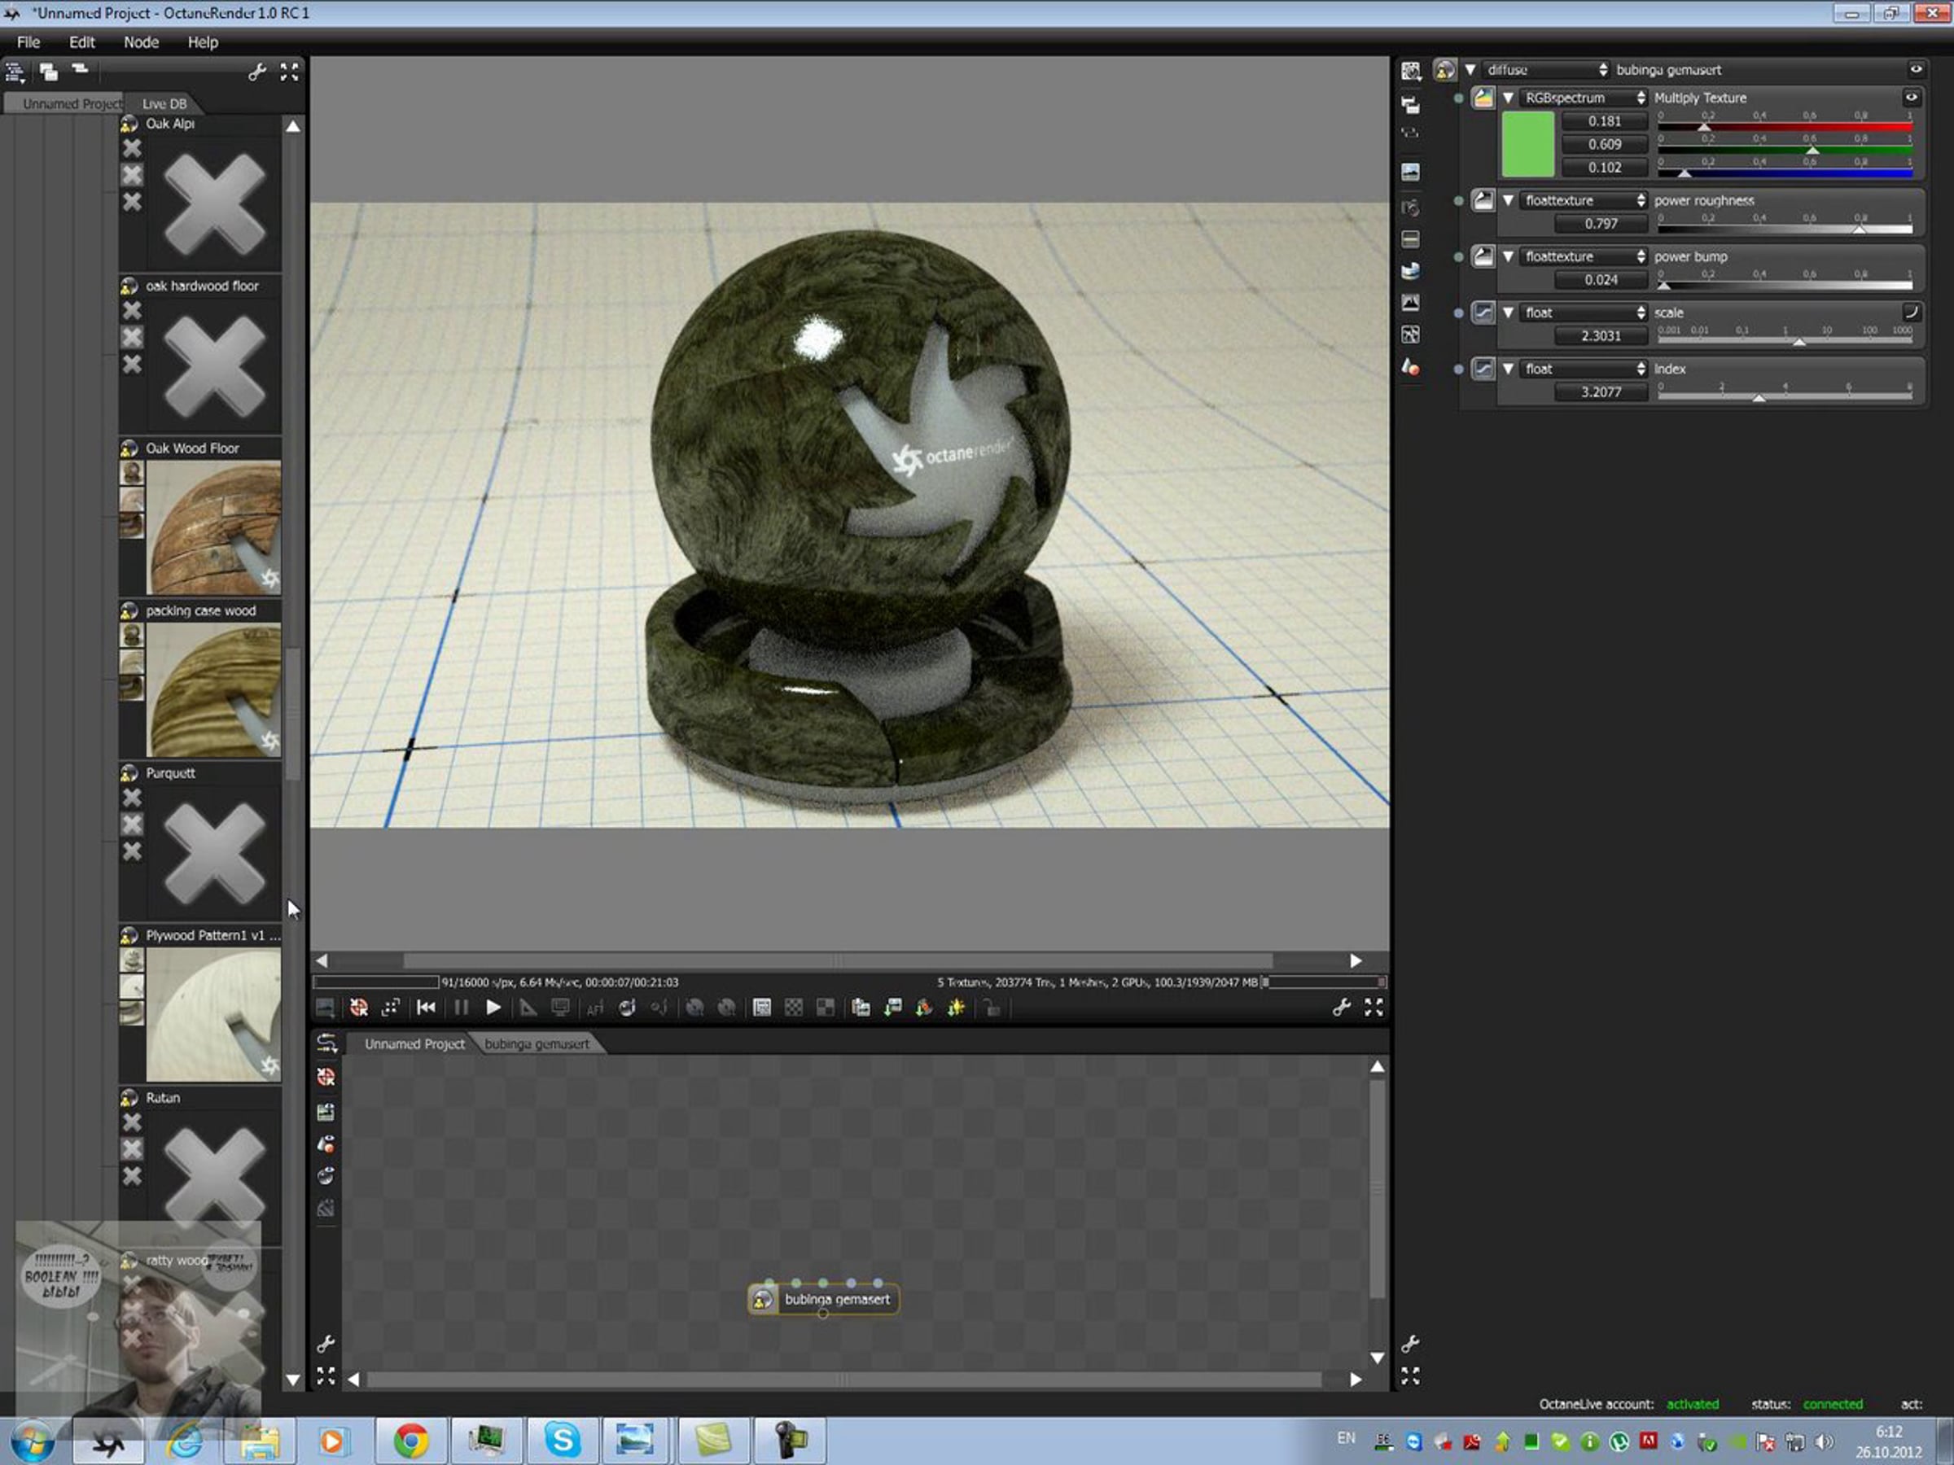Click the index value slider
Viewport: 1954px width, 1465px height.
tap(1785, 397)
